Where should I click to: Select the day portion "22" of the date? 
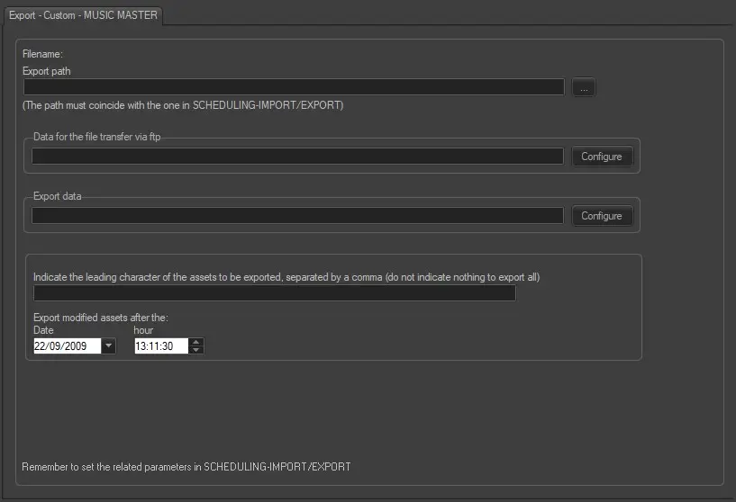41,345
